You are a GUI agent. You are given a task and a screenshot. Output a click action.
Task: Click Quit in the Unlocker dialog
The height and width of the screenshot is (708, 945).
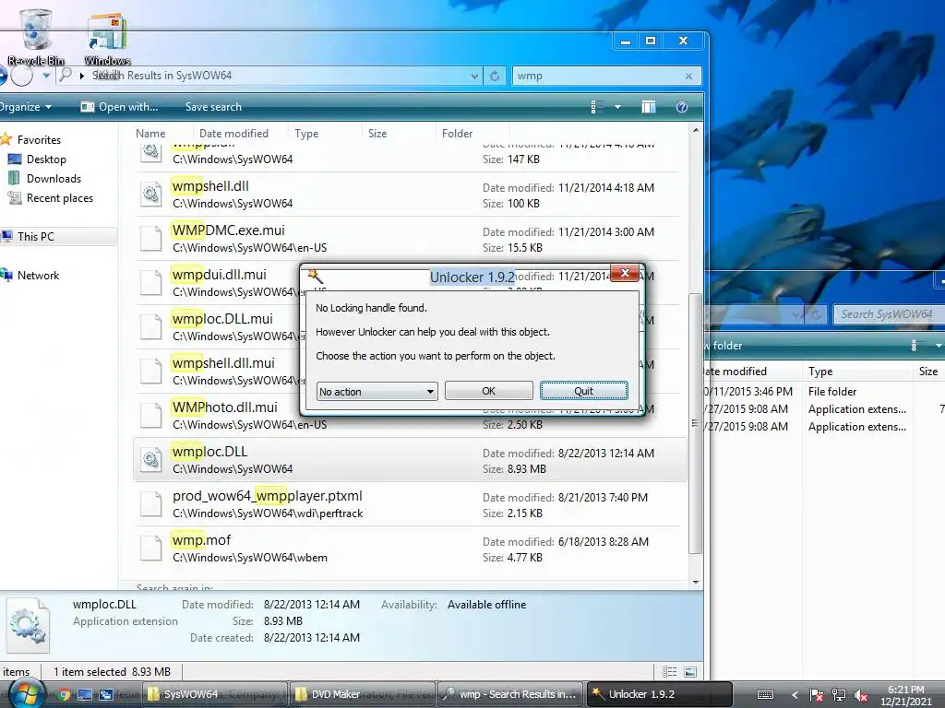[x=583, y=391]
